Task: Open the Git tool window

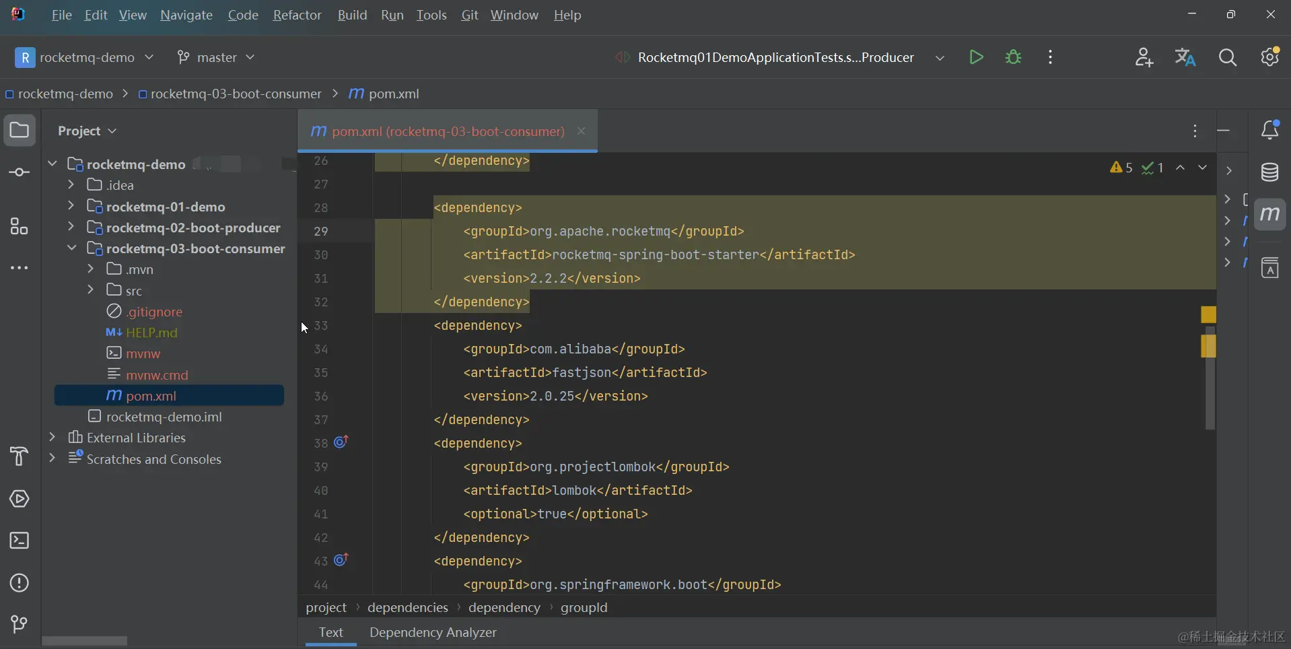Action: (20, 625)
